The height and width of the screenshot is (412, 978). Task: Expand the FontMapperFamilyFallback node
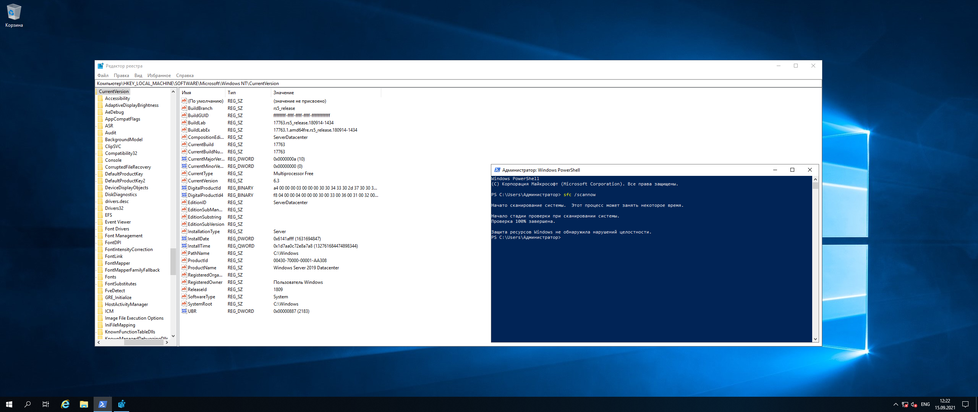[x=96, y=270]
